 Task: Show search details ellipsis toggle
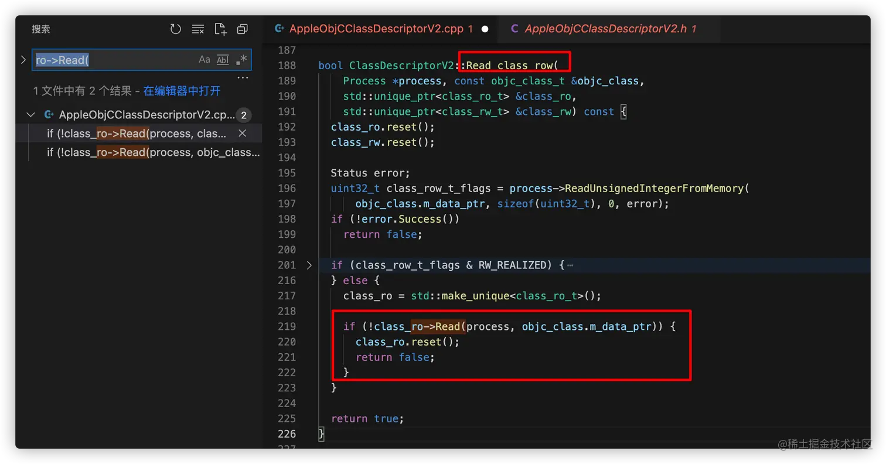[243, 78]
